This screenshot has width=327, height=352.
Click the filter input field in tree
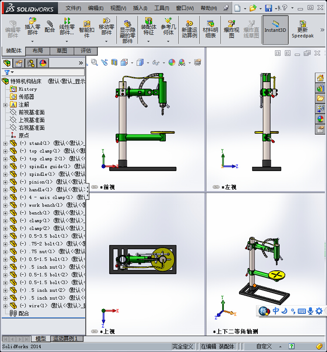pyautogui.click(x=49, y=72)
